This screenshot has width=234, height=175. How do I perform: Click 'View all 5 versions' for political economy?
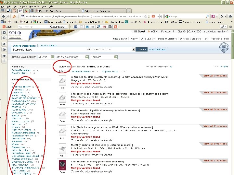coord(215,110)
